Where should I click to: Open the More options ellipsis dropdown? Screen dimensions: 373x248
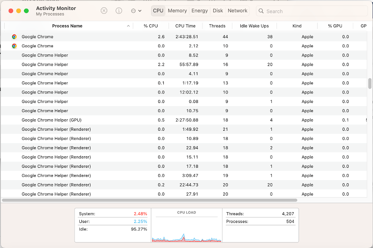click(x=136, y=11)
